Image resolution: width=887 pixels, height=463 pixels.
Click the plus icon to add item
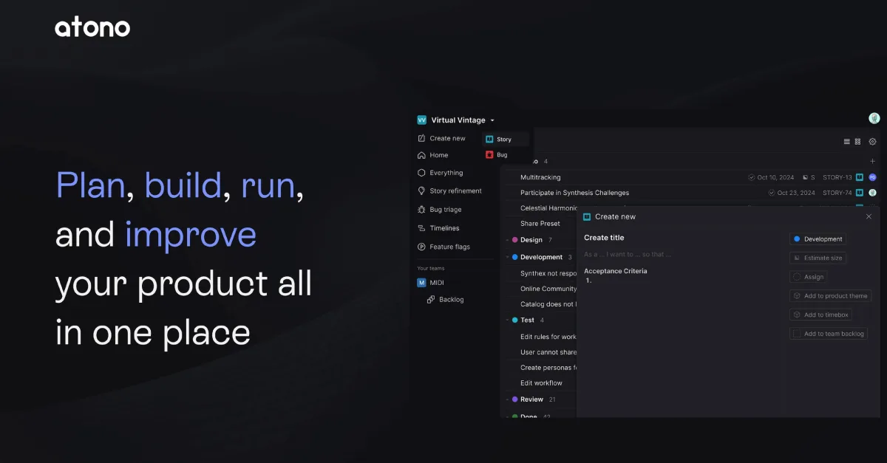coord(872,161)
